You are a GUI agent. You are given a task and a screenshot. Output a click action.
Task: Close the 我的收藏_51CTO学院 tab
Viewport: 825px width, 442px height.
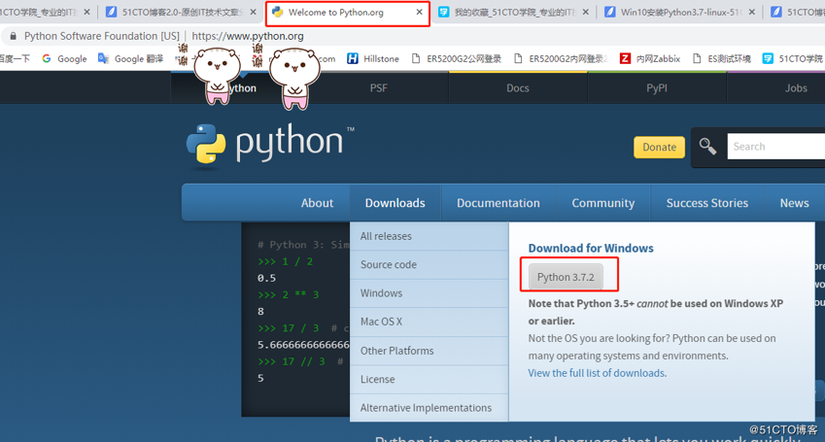click(x=585, y=12)
